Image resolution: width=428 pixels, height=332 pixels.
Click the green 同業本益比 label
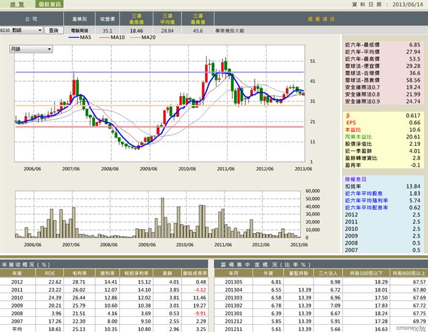click(358, 137)
